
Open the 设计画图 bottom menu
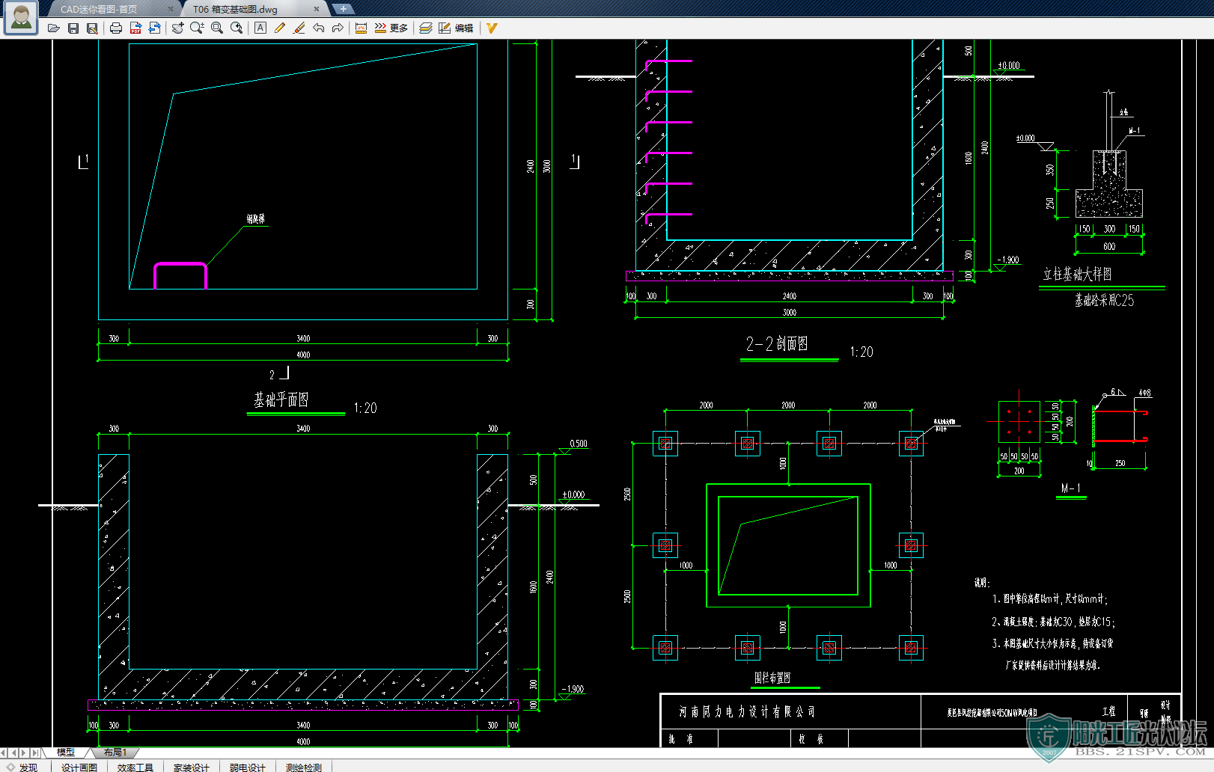coord(79,767)
